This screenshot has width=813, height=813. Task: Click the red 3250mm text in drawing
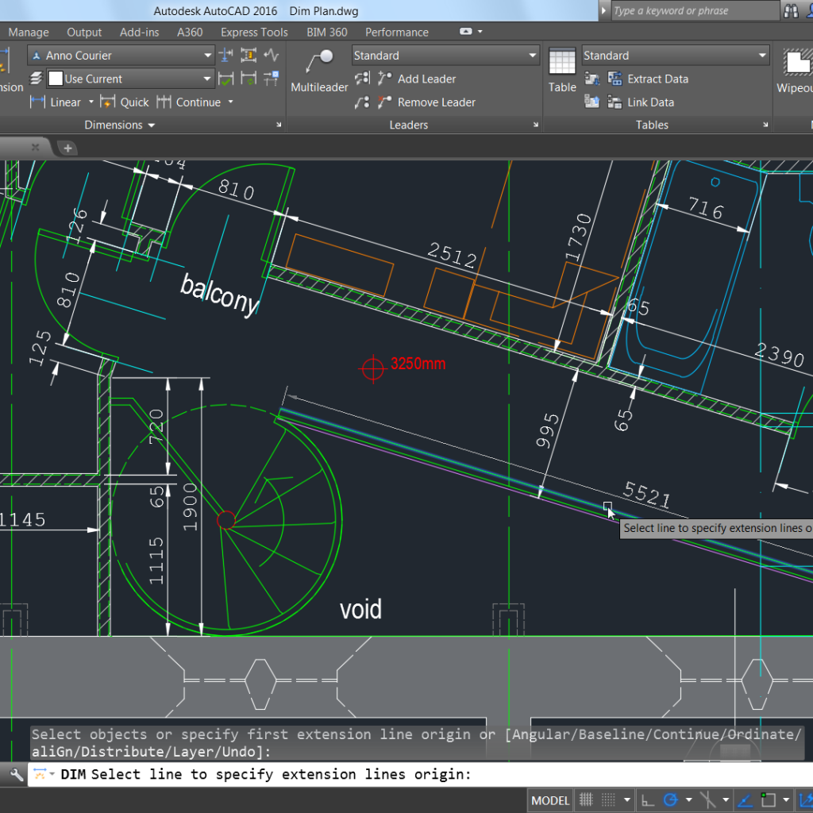[418, 364]
